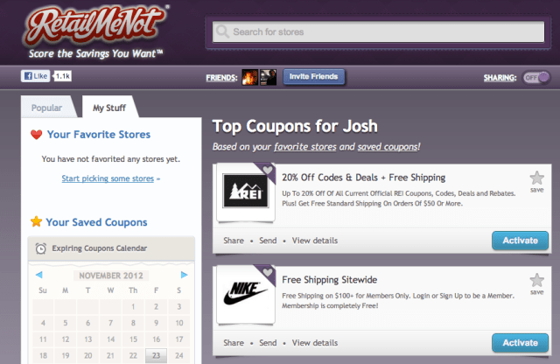Click the alarm clock calendar icon
This screenshot has height=364, width=560.
pos(41,248)
